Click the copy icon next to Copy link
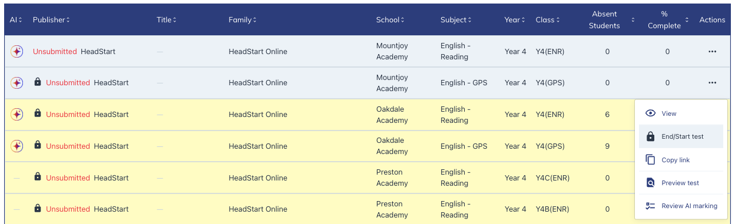This screenshot has width=735, height=224. [x=650, y=160]
